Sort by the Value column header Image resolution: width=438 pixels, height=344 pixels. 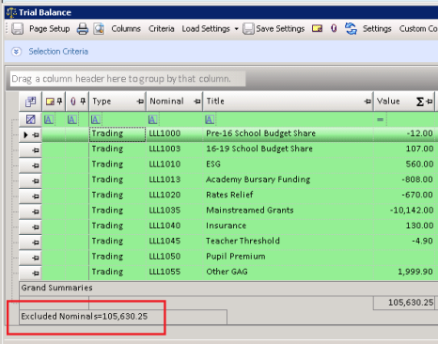point(388,102)
